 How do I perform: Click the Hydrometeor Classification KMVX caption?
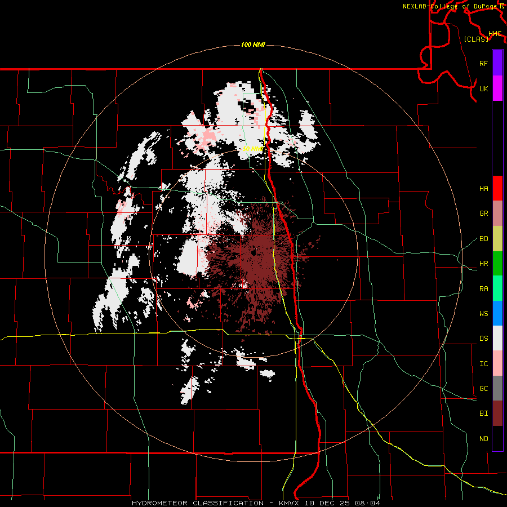(256, 503)
